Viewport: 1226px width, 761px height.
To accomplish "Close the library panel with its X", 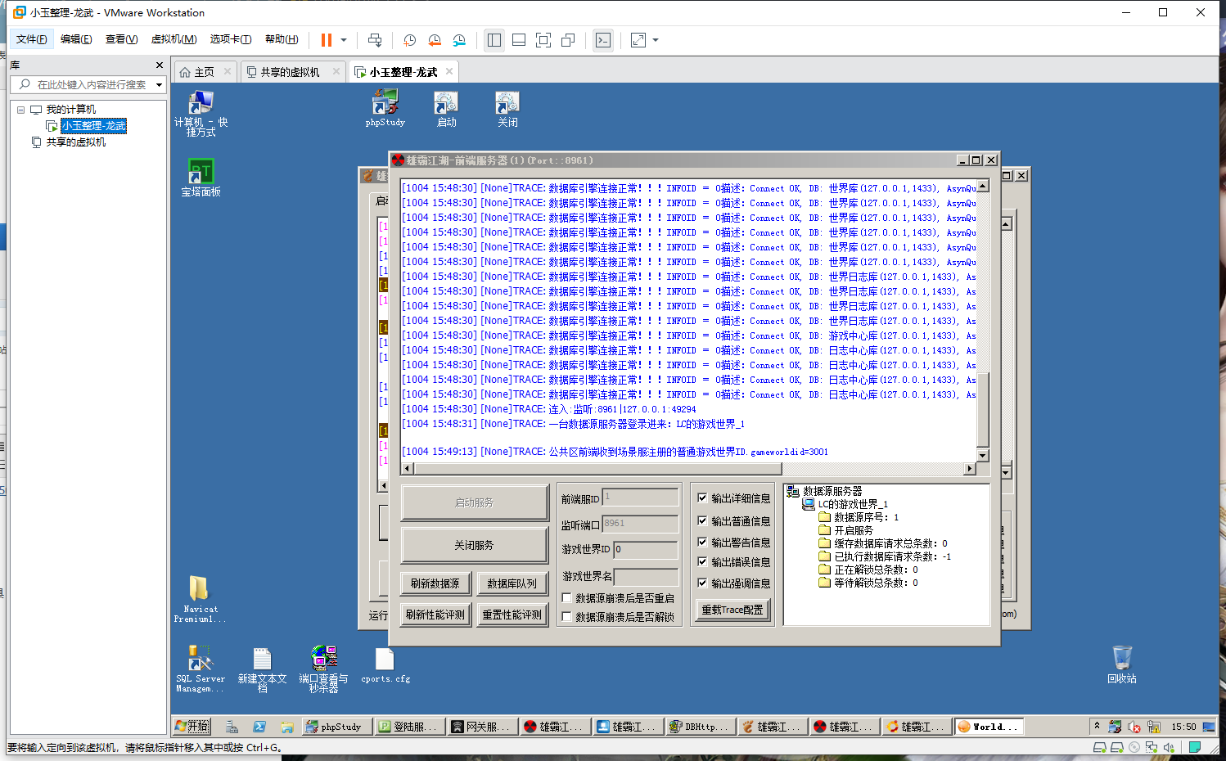I will pos(160,65).
